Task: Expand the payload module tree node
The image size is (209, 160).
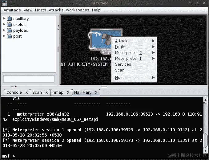Action: (4, 30)
